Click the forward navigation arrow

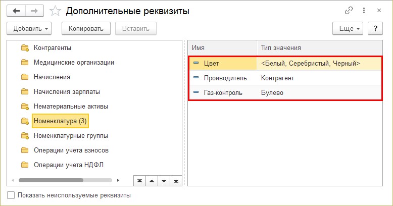point(34,10)
